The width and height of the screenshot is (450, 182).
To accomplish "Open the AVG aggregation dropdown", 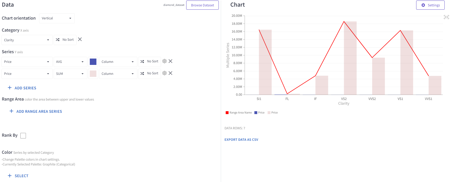I will pos(70,62).
